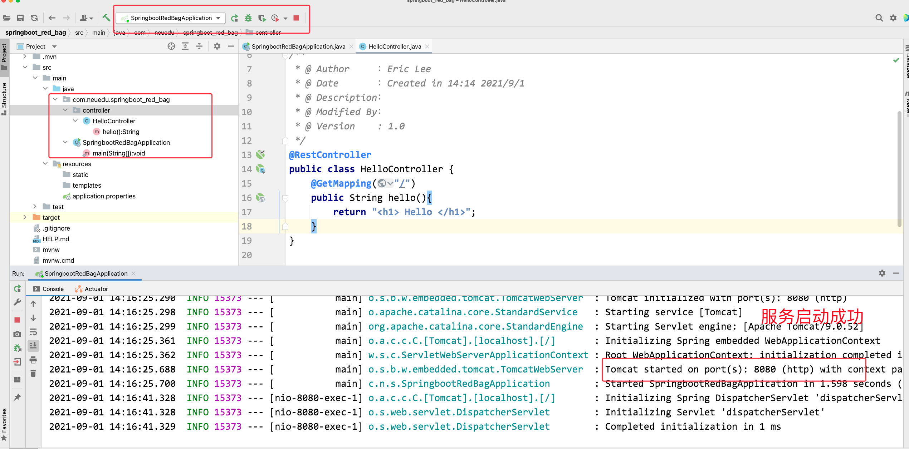This screenshot has width=909, height=449.
Task: Fold hello method at line 16
Action: (285, 198)
